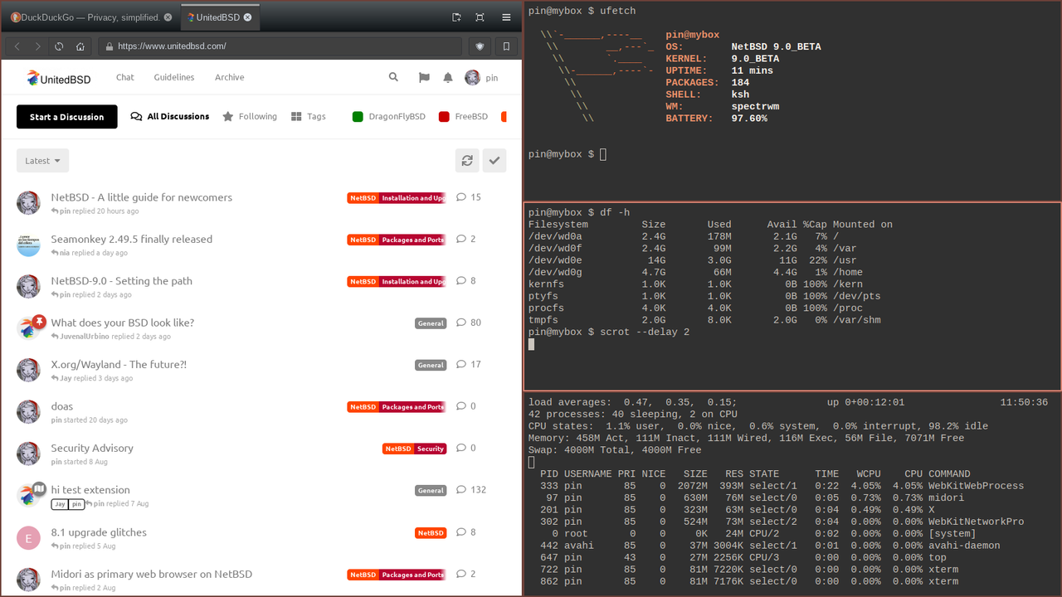Screen dimensions: 1062x597
Task: Refresh the discussion list
Action: (x=467, y=161)
